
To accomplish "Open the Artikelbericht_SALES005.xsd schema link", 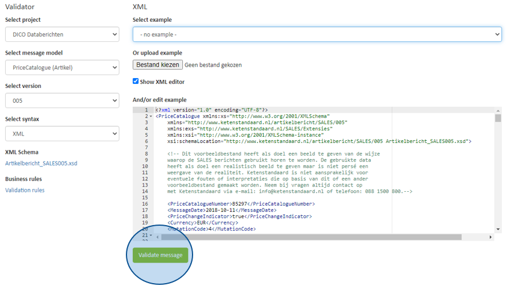I will pyautogui.click(x=41, y=163).
